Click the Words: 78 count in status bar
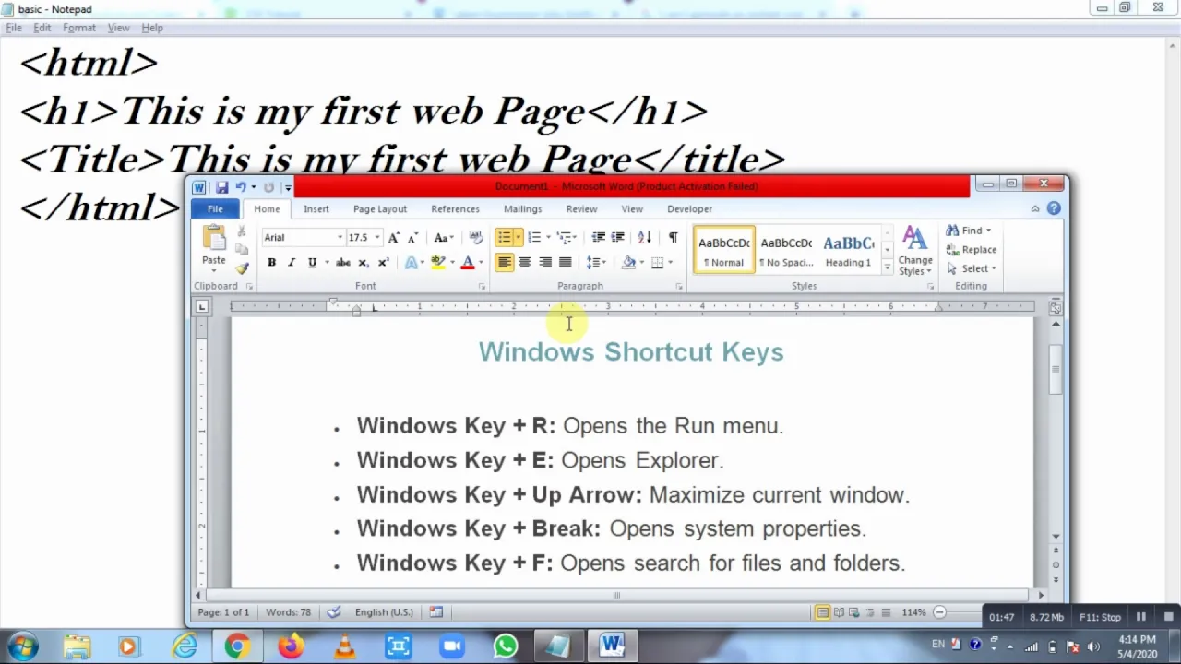 pyautogui.click(x=289, y=612)
